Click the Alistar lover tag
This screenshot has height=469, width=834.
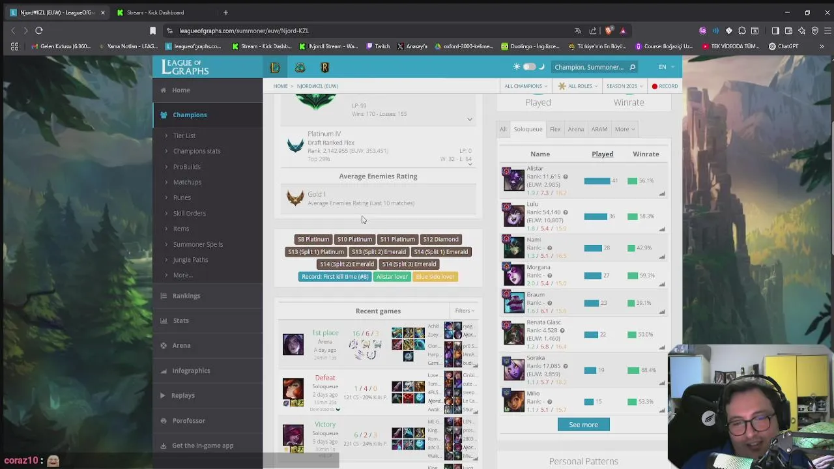click(392, 277)
